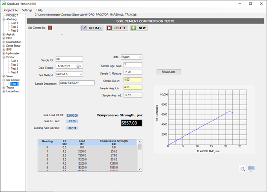This screenshot has width=267, height=192.
Task: Expand the Consolidation tree node
Action: (4, 42)
